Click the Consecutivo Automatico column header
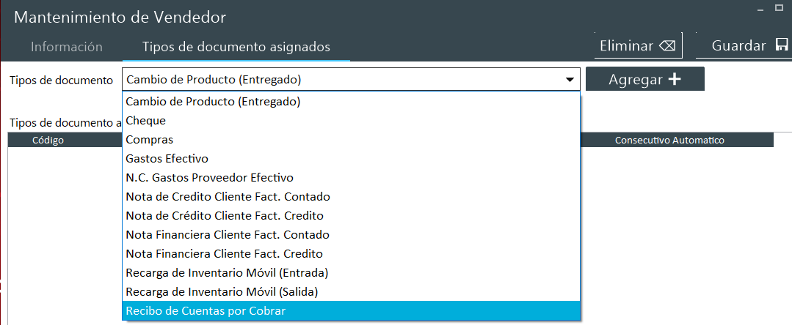 [x=669, y=140]
